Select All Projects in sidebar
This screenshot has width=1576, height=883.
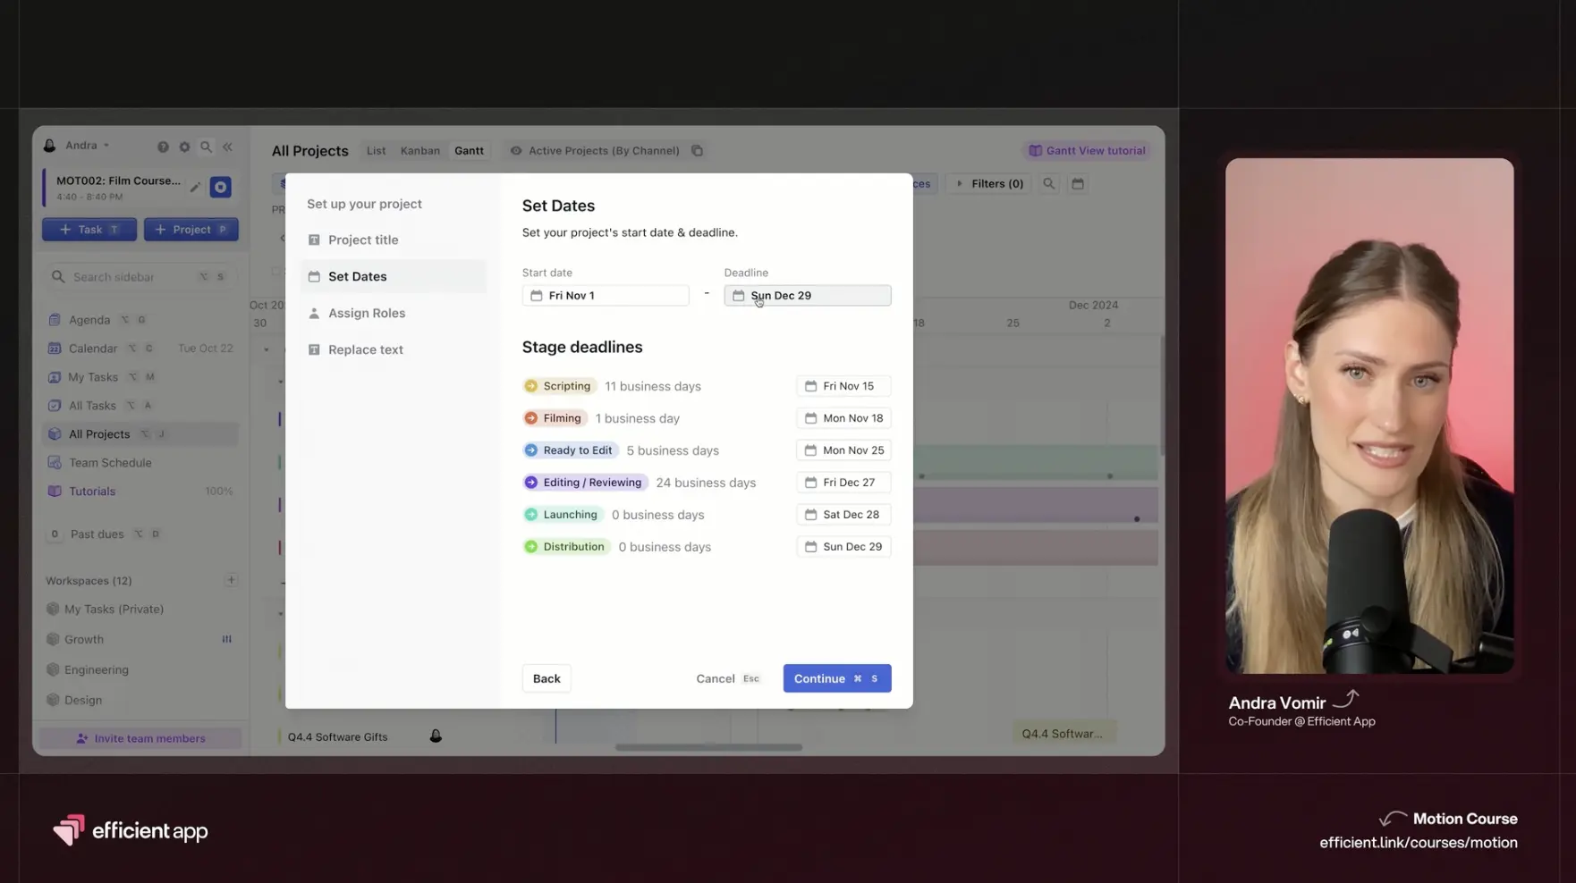(140, 434)
